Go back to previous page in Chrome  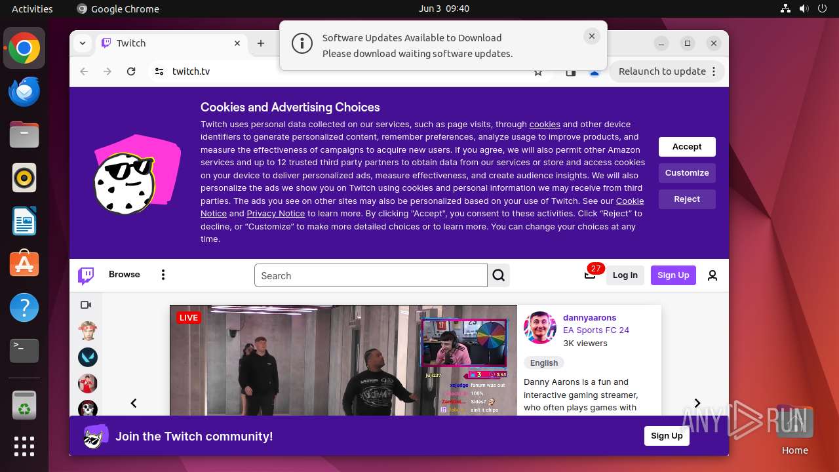point(84,71)
